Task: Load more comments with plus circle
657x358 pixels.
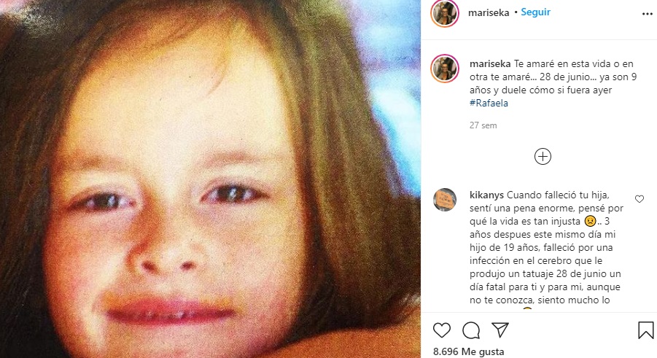Action: [x=543, y=156]
